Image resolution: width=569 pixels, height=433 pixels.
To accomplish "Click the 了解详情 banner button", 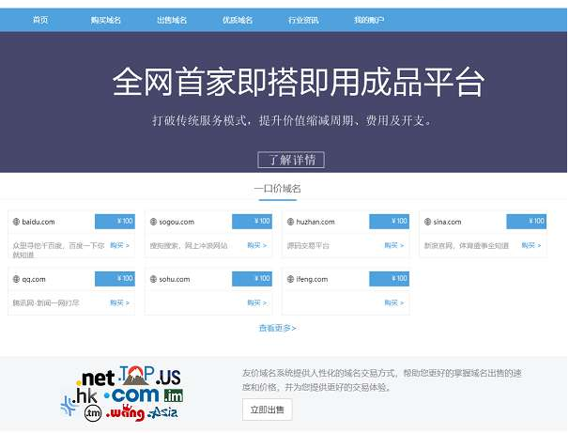I will tap(291, 160).
